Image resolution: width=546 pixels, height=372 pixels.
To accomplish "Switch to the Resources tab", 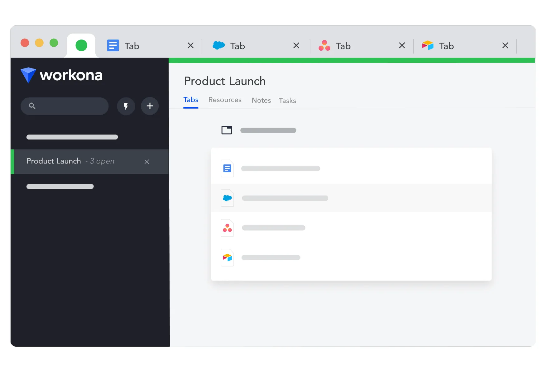I will (225, 100).
